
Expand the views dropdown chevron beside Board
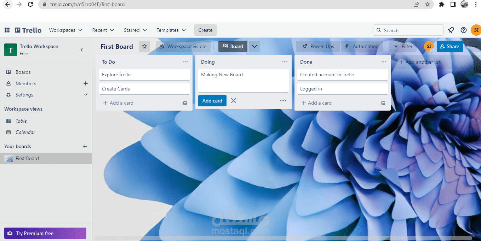(x=254, y=46)
